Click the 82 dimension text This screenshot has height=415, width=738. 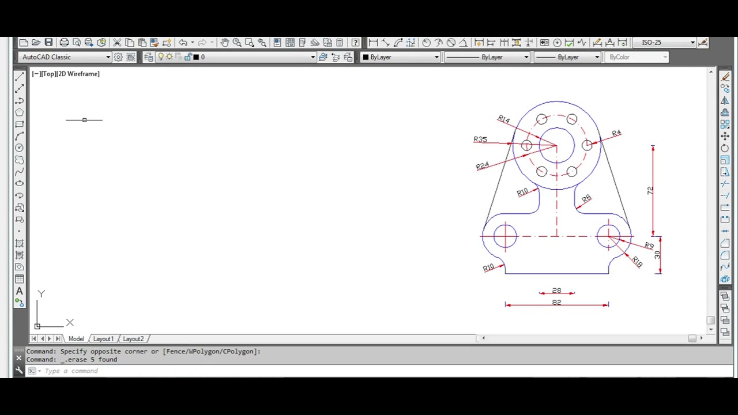(x=556, y=302)
